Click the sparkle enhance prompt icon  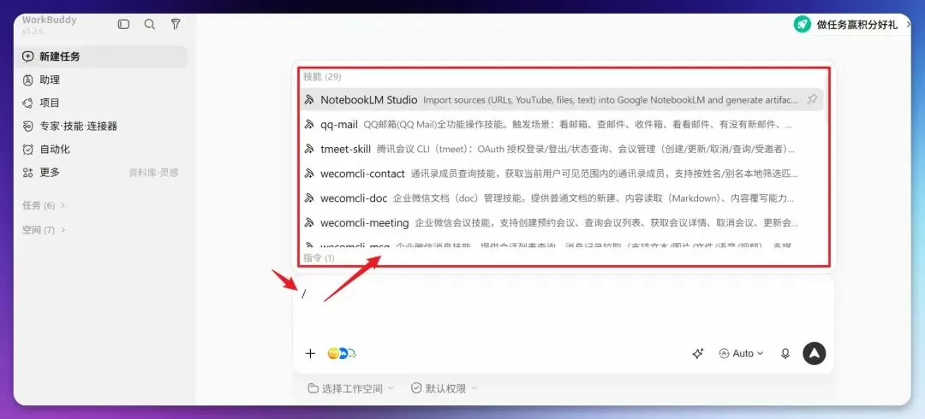click(x=698, y=354)
